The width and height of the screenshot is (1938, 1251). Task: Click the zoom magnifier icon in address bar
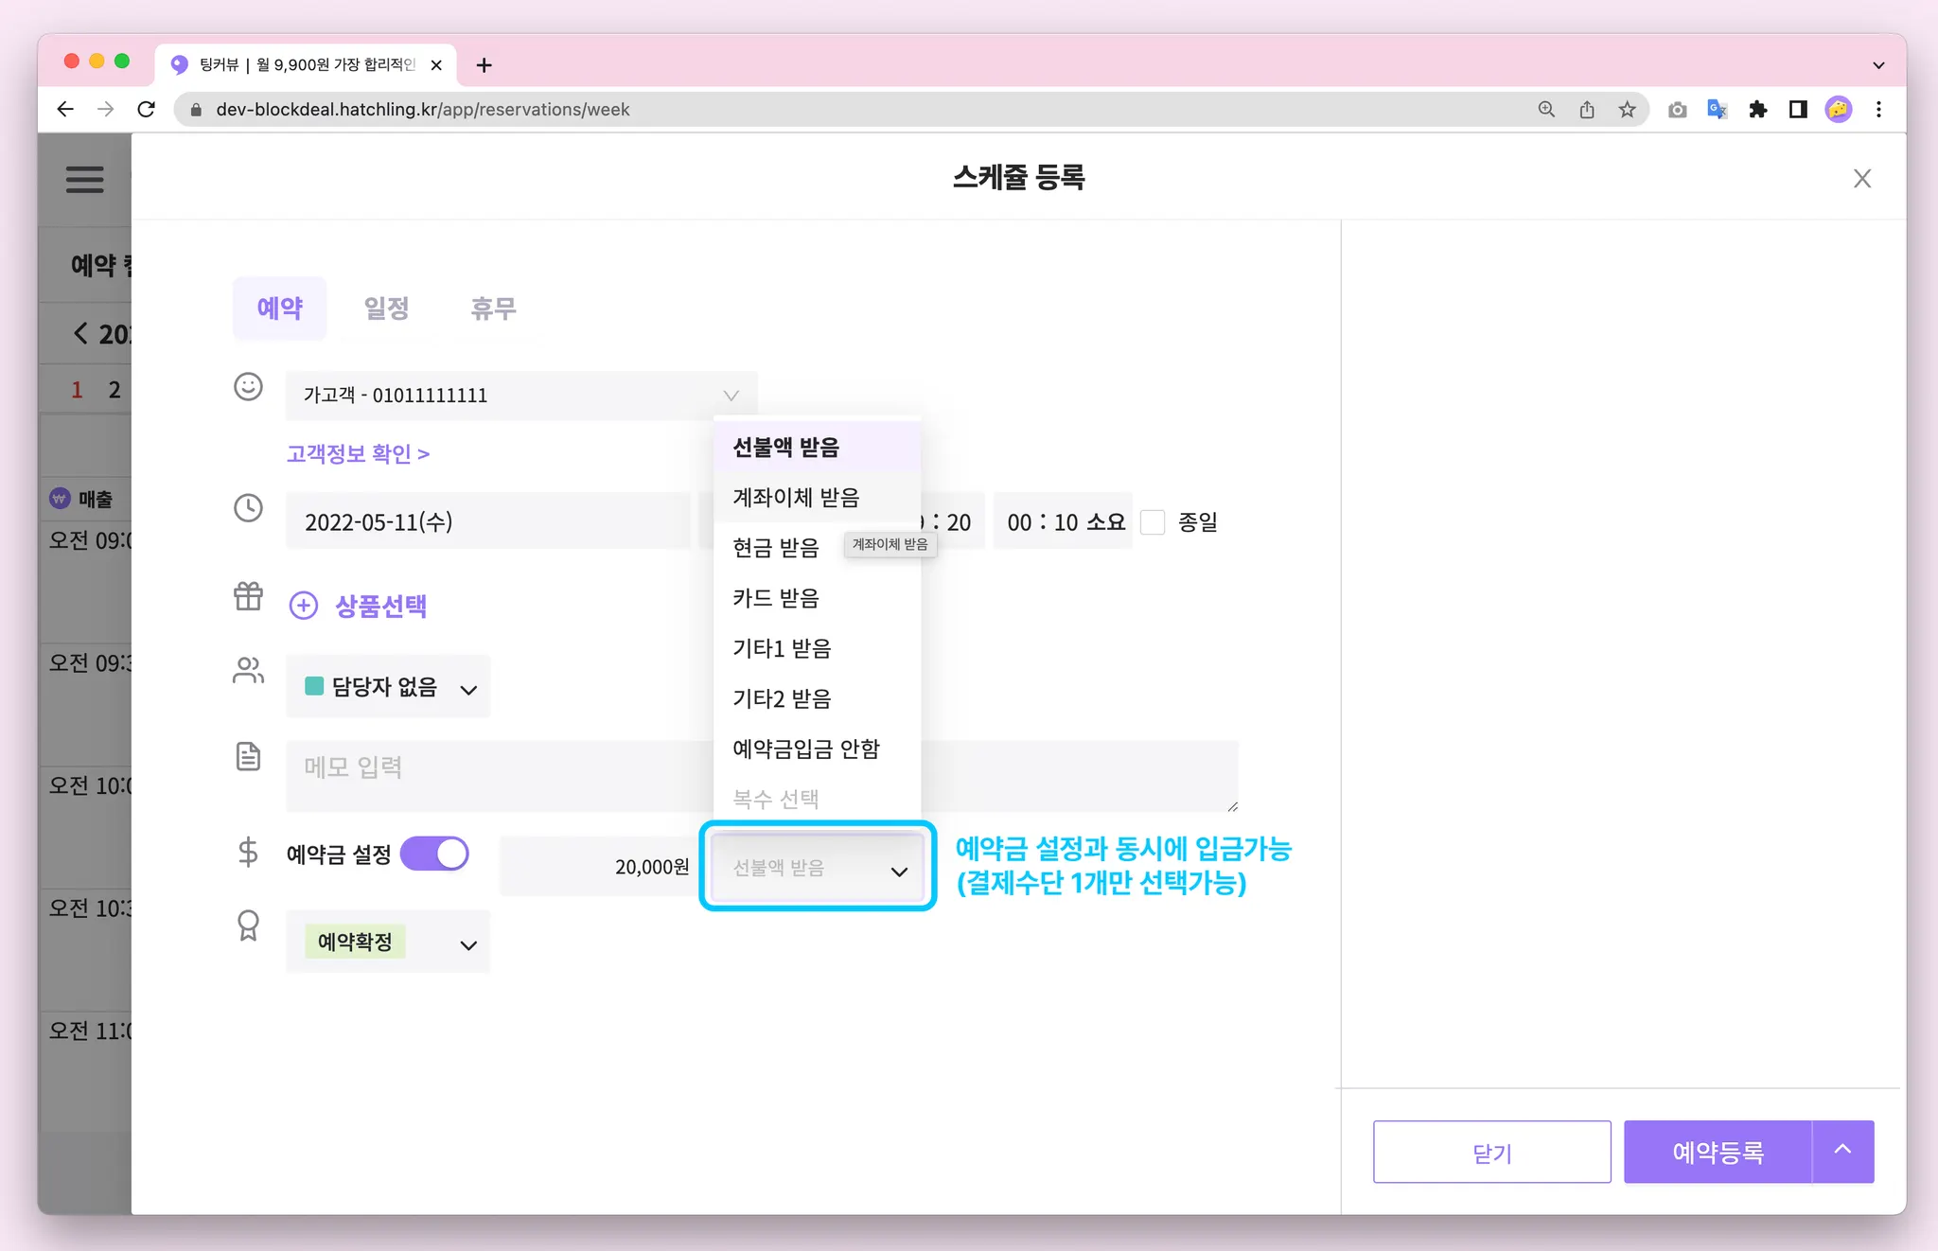click(1546, 110)
